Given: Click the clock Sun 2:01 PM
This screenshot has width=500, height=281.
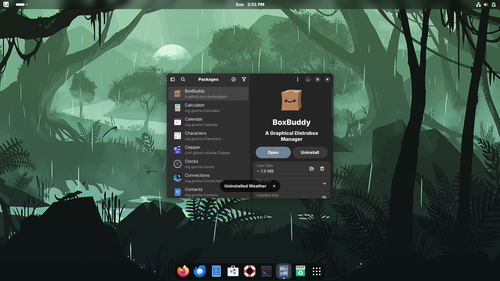Looking at the screenshot, I should (x=250, y=4).
